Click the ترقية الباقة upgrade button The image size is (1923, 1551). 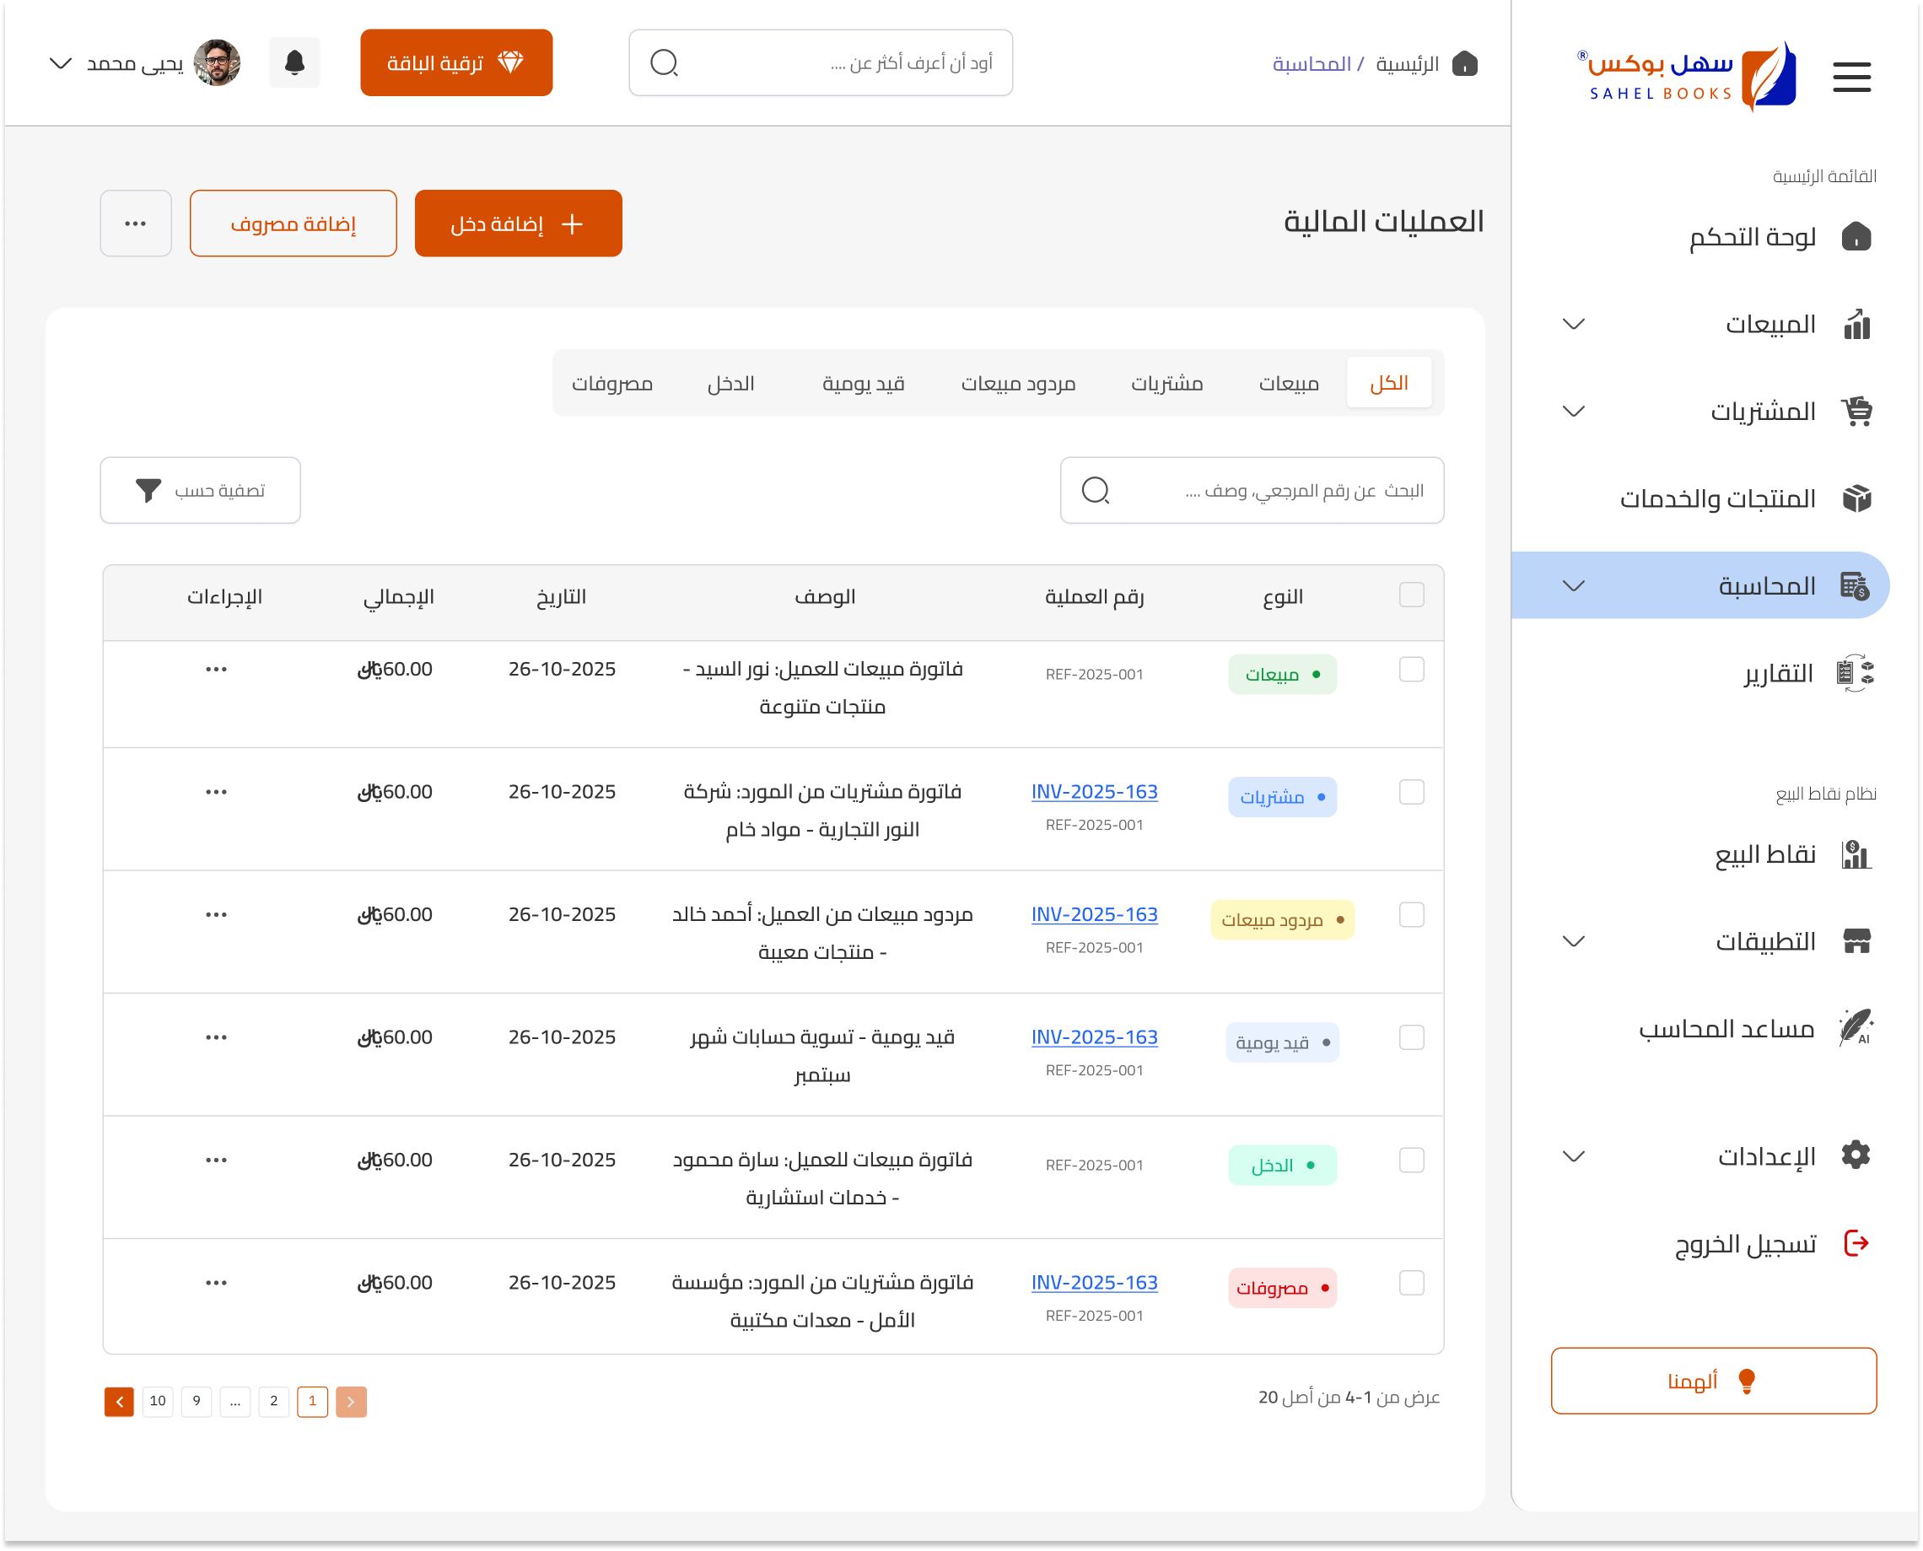[x=455, y=62]
